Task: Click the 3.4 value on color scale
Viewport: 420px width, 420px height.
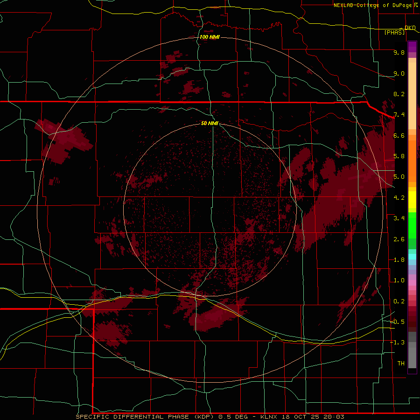Action: pyautogui.click(x=399, y=218)
